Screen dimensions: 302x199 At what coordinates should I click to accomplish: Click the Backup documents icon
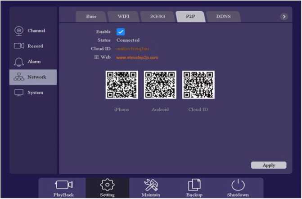(194, 185)
